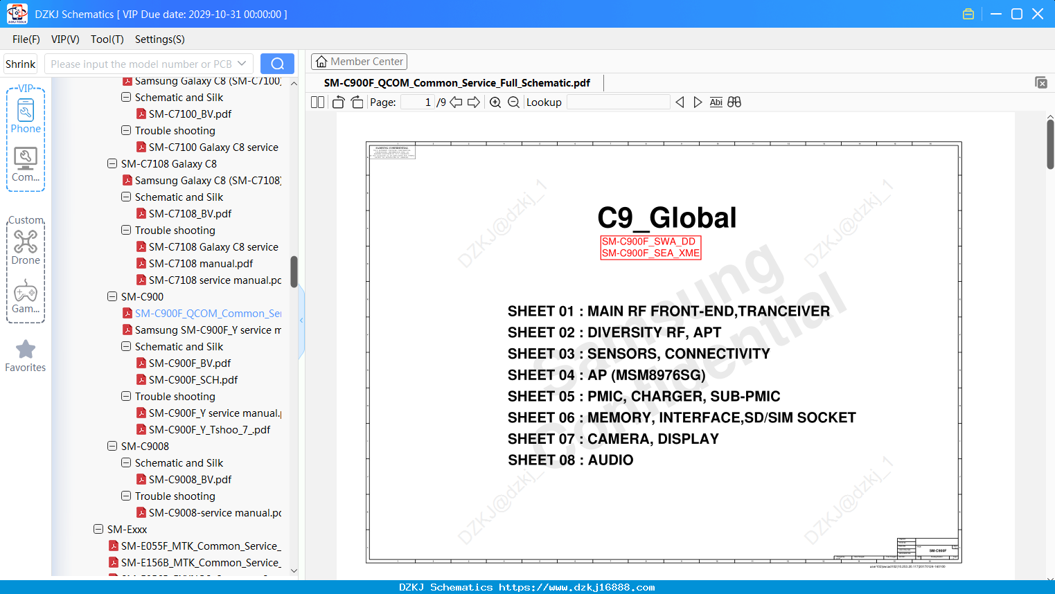Open the VIP(V) menu
This screenshot has width=1055, height=594.
coord(65,39)
